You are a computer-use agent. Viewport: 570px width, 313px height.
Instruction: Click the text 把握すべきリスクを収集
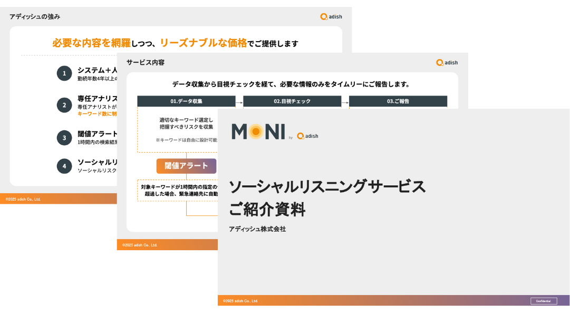186,127
